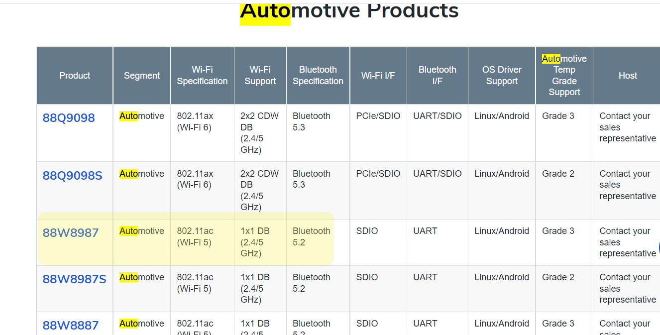This screenshot has height=335, width=660.
Task: Click the Wi-Fi Support column header
Action: [x=260, y=76]
